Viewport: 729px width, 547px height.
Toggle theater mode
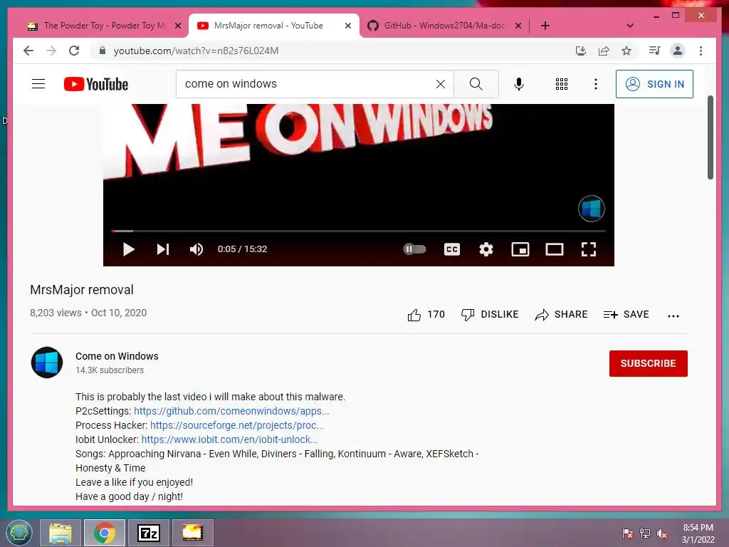[554, 249]
